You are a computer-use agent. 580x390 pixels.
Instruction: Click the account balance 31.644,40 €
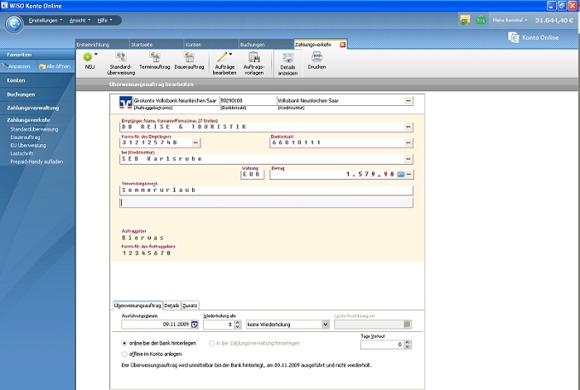[x=554, y=20]
